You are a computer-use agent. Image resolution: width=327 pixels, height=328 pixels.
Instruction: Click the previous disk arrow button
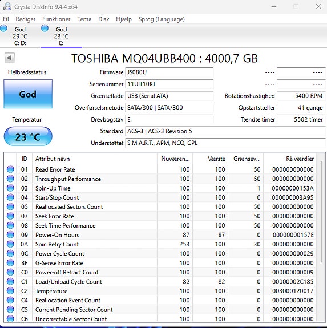tap(9, 58)
